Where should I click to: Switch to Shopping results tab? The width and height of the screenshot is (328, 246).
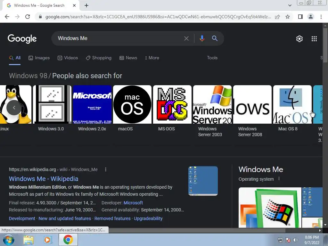pyautogui.click(x=99, y=58)
